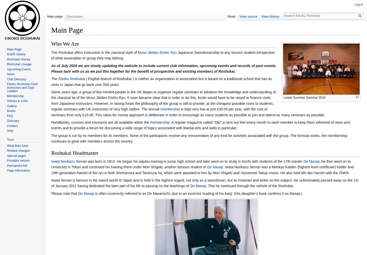Viewport: 367px width, 255px height.
Task: Click What links here tool
Action: 17,146
